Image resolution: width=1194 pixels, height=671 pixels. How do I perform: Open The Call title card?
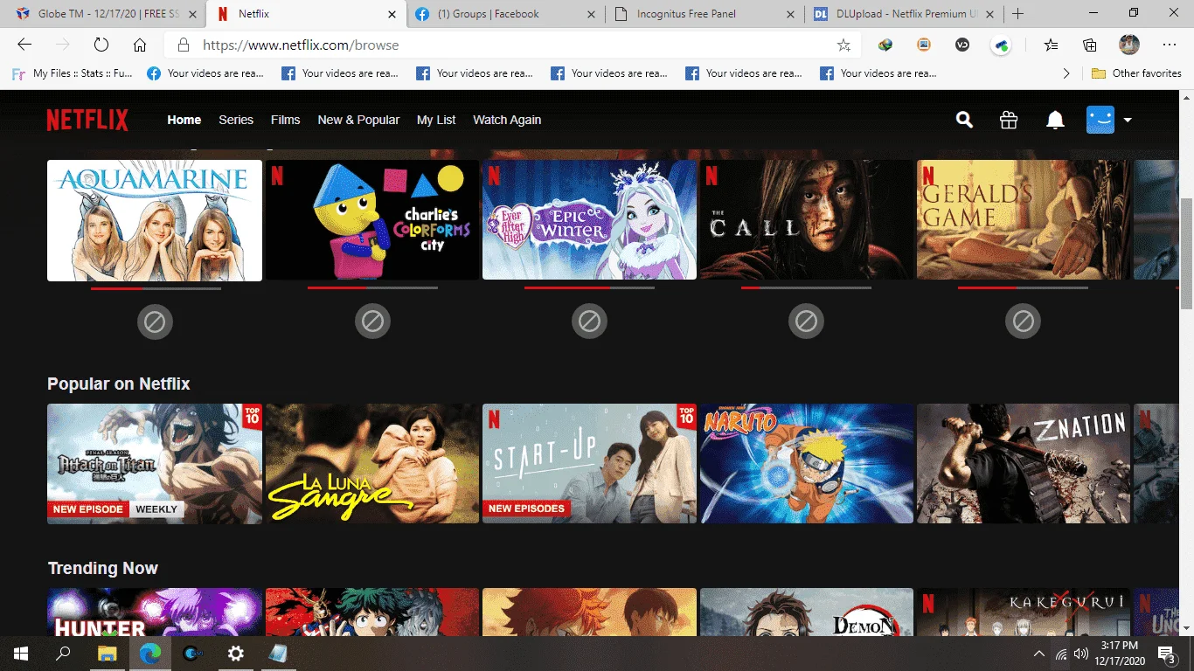coord(807,220)
